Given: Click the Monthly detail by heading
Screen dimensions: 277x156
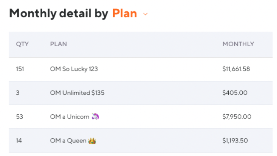Looking at the screenshot, I should pos(58,14).
